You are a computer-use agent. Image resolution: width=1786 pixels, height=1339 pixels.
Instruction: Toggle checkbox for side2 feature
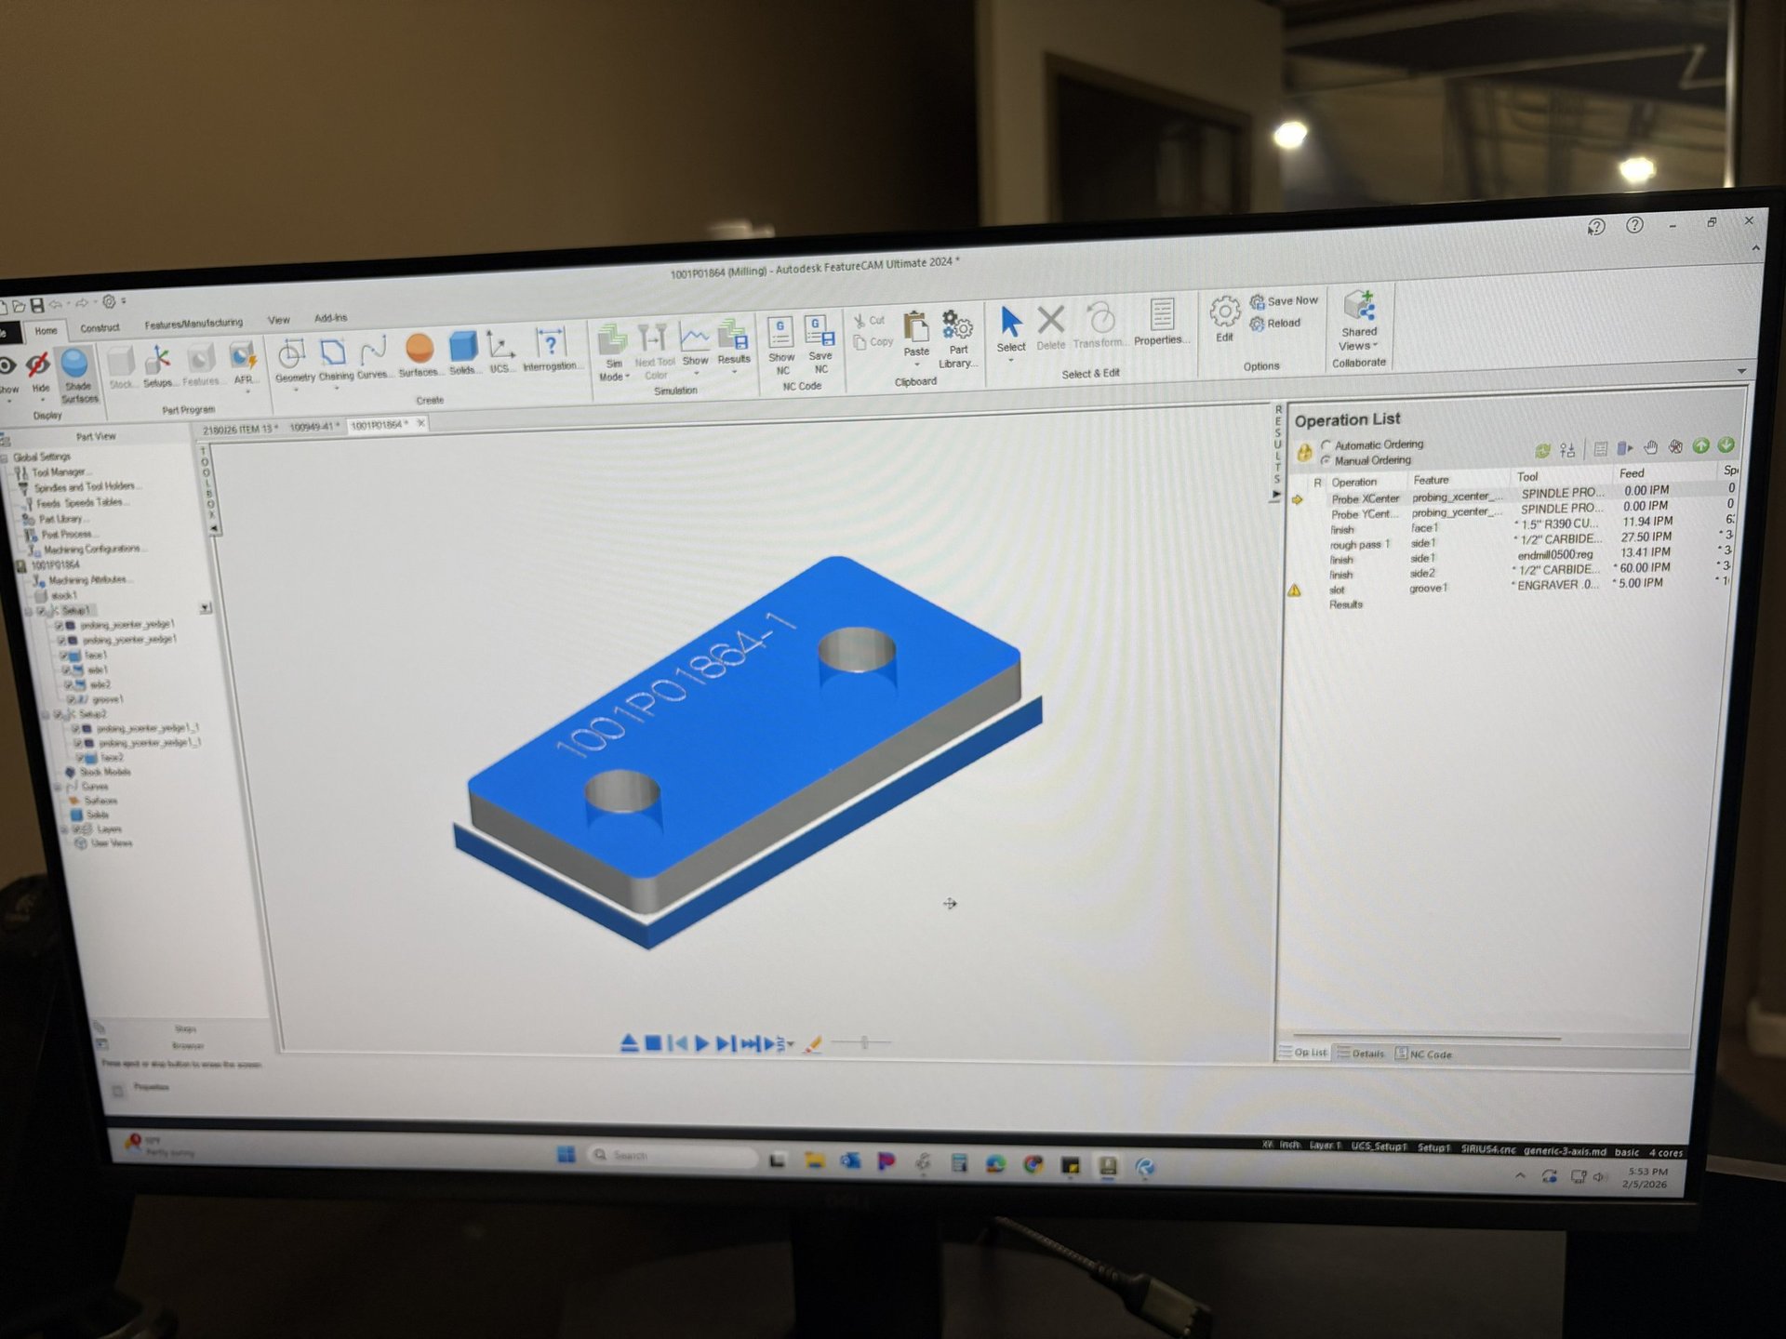tap(68, 685)
